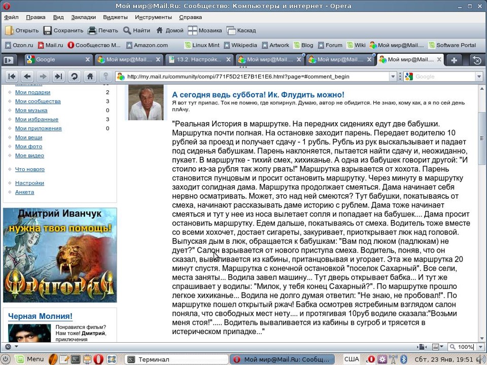
Task: Expand the address bar history dropdown
Action: tap(393, 77)
